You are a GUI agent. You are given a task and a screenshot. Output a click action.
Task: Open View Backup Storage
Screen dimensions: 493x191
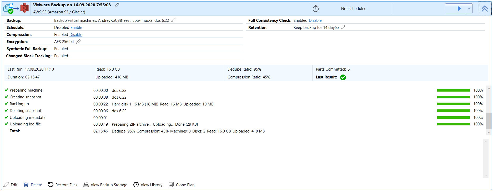tap(105, 185)
